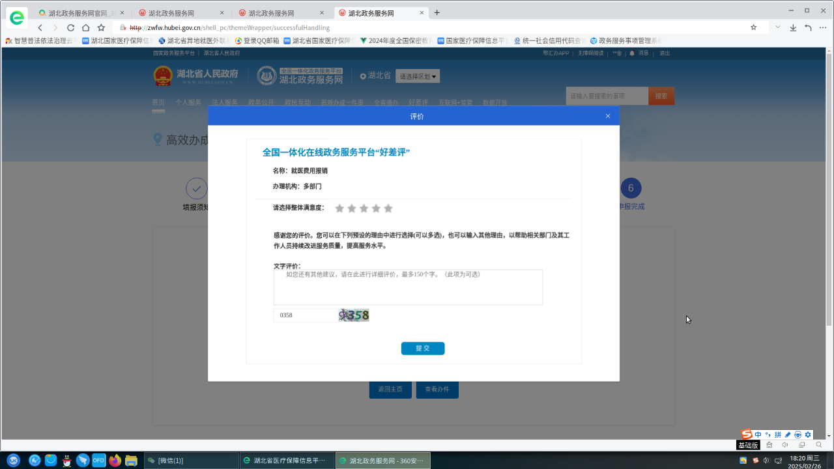Open new browser tab with plus icon
The image size is (834, 469).
pyautogui.click(x=437, y=12)
